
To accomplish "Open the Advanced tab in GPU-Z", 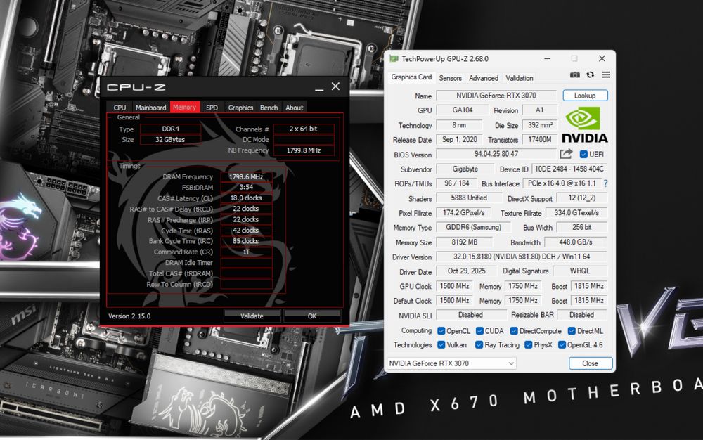I will pyautogui.click(x=484, y=78).
